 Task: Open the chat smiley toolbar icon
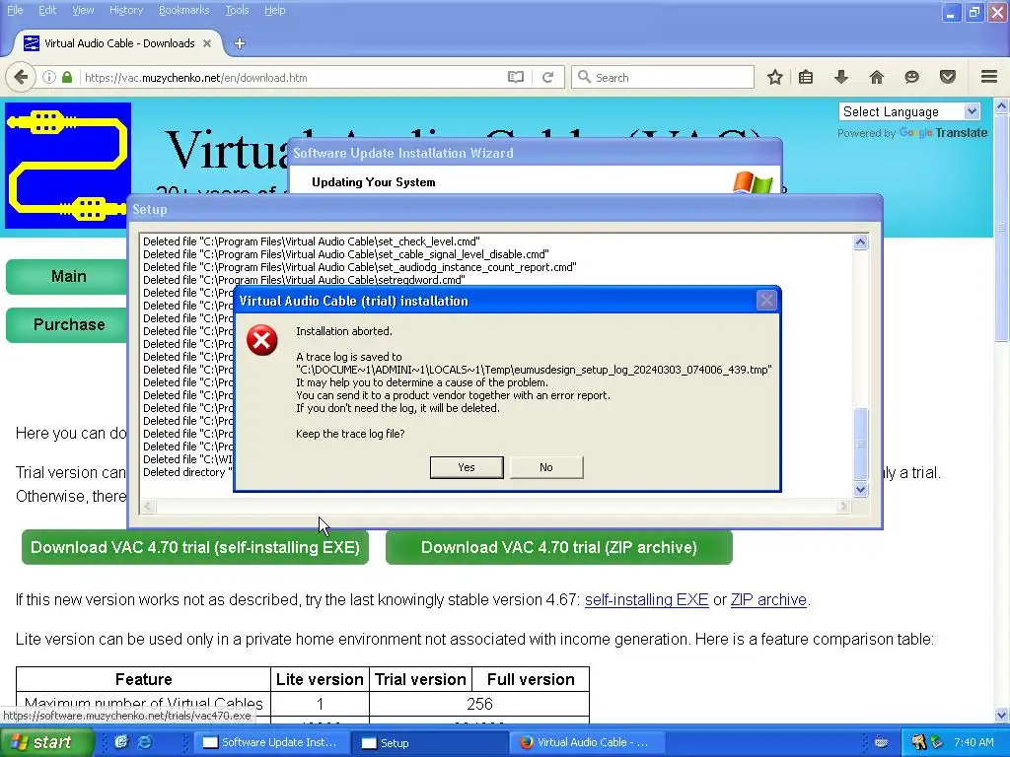(911, 77)
